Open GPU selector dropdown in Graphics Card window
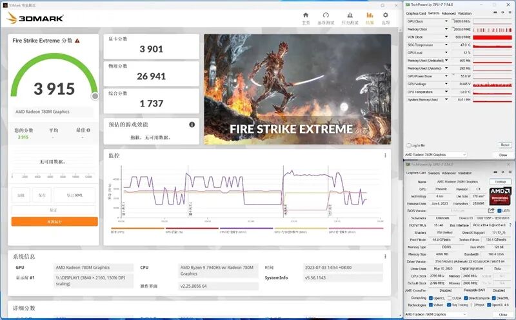The height and width of the screenshot is (320, 516). tap(436, 314)
